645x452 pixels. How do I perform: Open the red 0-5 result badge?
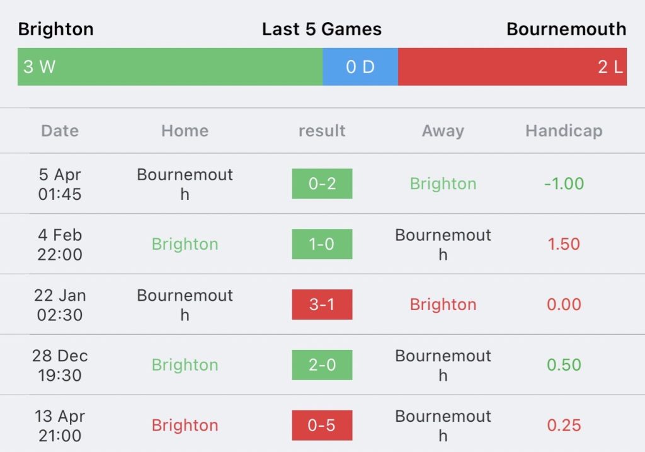tap(322, 426)
